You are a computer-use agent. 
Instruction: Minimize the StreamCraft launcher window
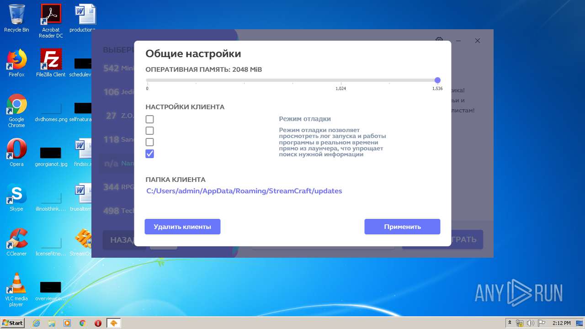coord(458,41)
